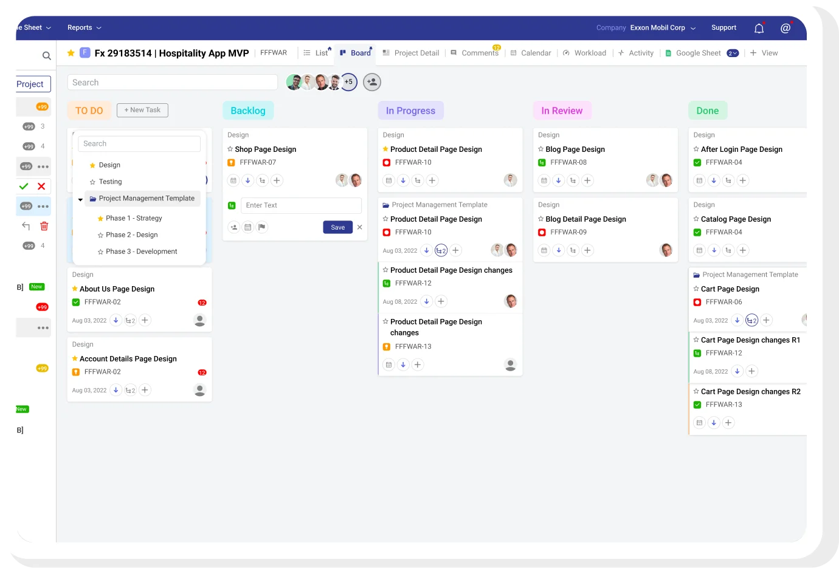
Task: Click the + New Task button
Action: point(142,110)
